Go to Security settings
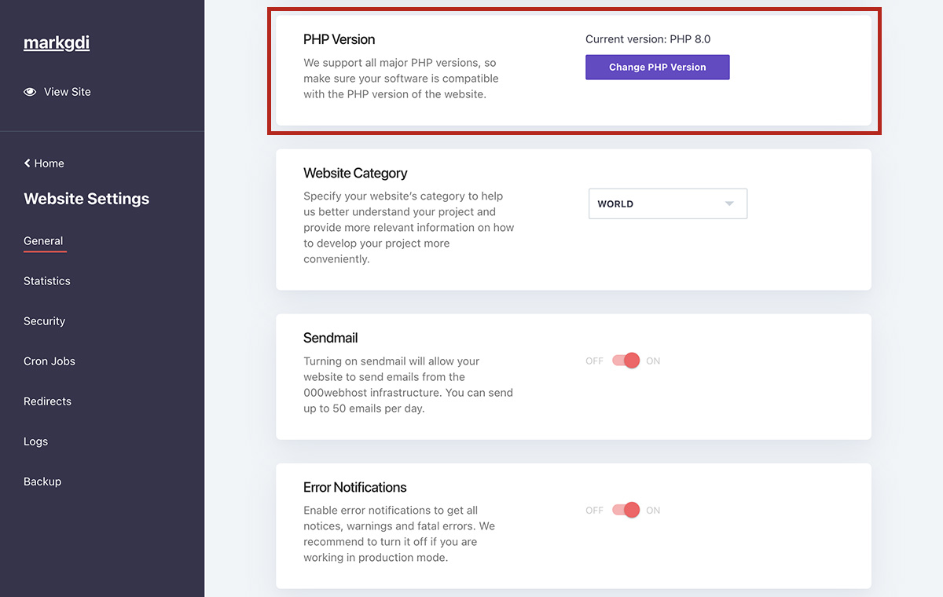The image size is (943, 597). click(44, 321)
